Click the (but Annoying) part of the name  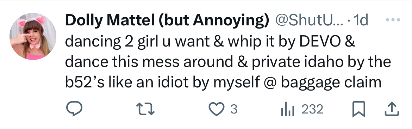(214, 20)
